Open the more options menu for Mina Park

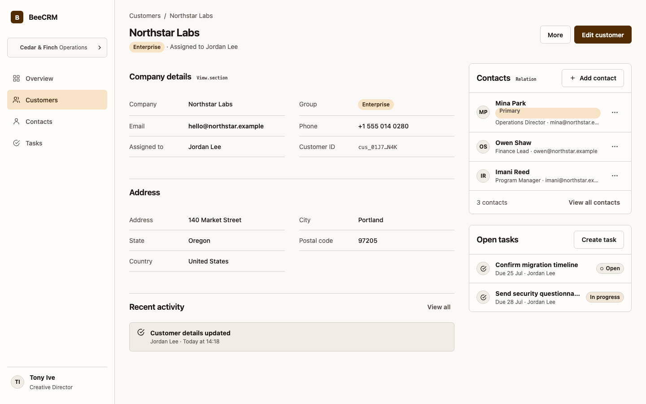coord(615,113)
